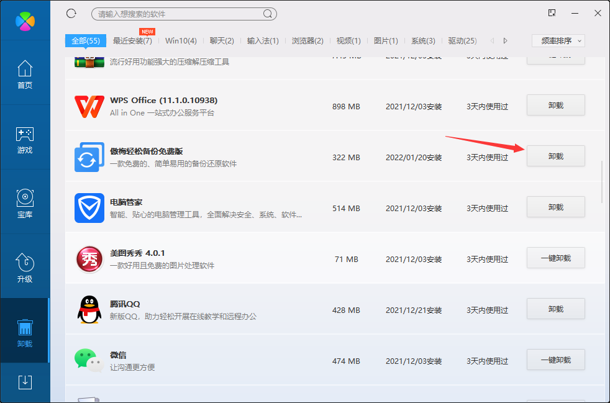Click description '流行好用功能强大的压缩解压缩工具'
The width and height of the screenshot is (610, 403).
click(x=170, y=62)
